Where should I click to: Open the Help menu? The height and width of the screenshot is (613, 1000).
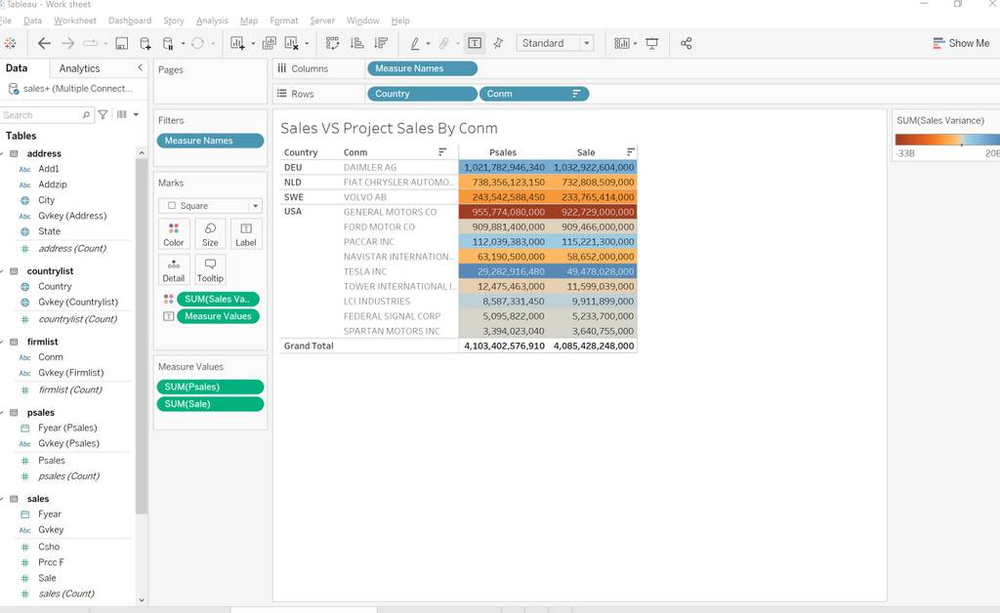[399, 20]
